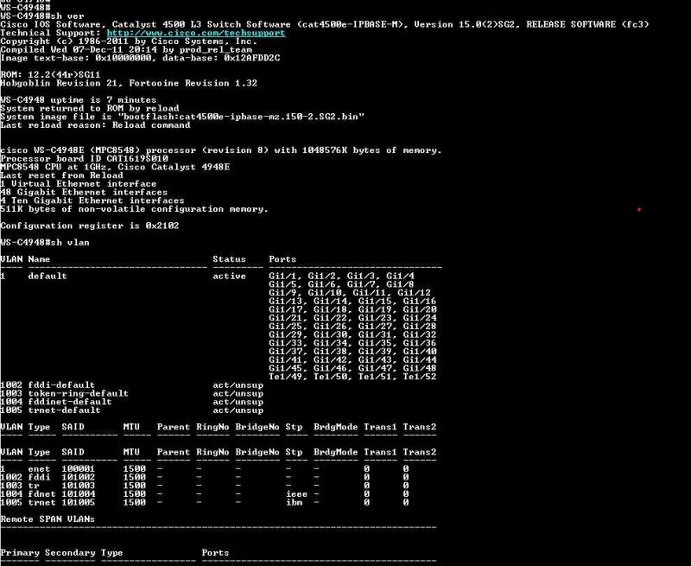Image resolution: width=691 pixels, height=566 pixels.
Task: Click the 'Secondary' column header
Action: (x=70, y=553)
